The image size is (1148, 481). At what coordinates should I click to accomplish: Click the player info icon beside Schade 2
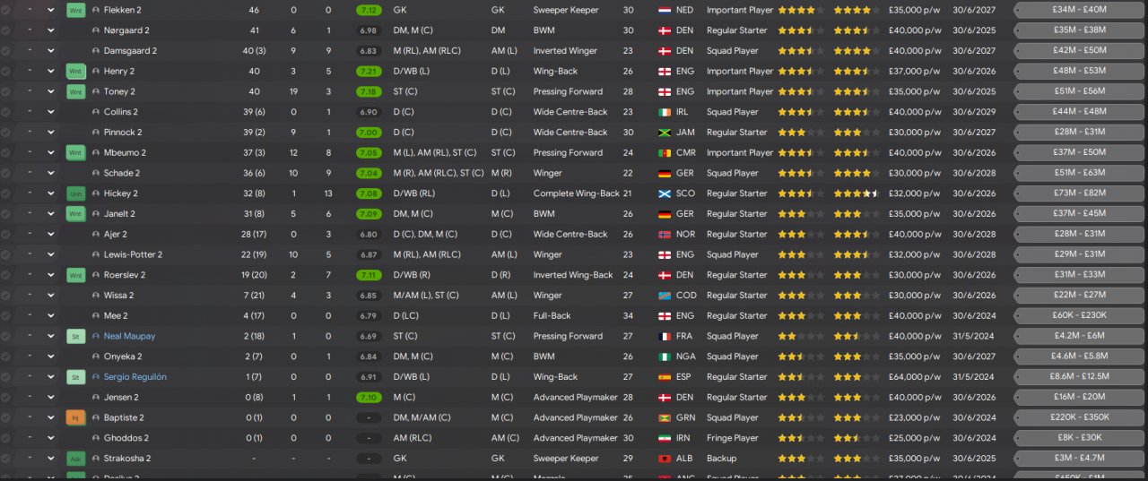[96, 173]
